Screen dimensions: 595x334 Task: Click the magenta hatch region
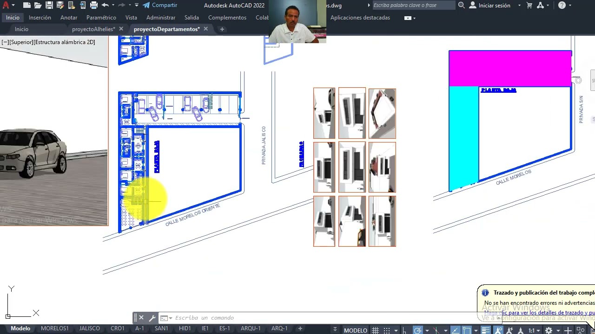click(510, 69)
